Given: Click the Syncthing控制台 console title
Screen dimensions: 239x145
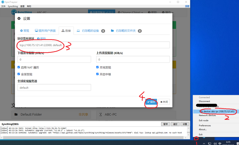Looking at the screenshot, I should (10, 124).
